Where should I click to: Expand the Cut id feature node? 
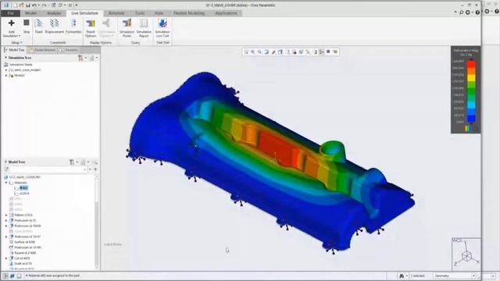point(6,258)
